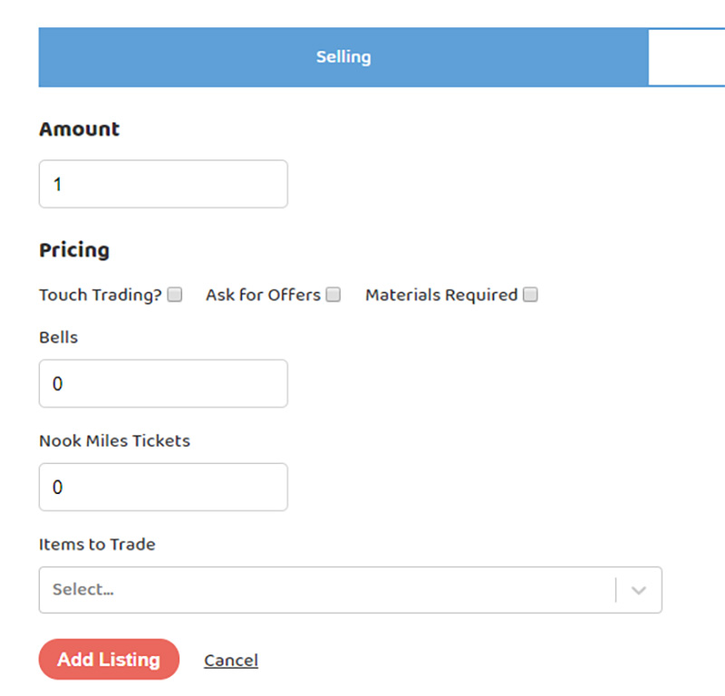This screenshot has height=696, width=725.
Task: Select the Nook Miles Tickets field
Action: click(x=163, y=487)
